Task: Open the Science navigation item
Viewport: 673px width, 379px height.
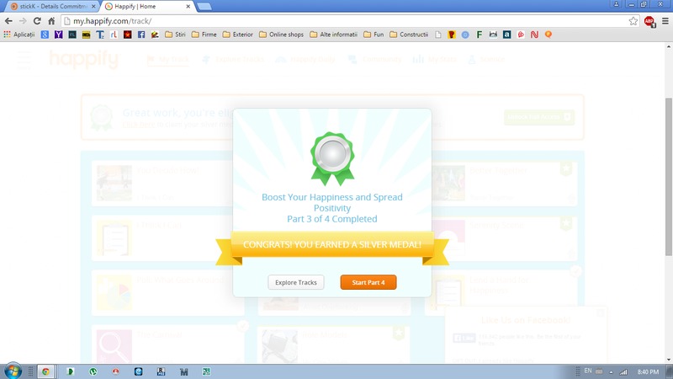Action: (486, 59)
